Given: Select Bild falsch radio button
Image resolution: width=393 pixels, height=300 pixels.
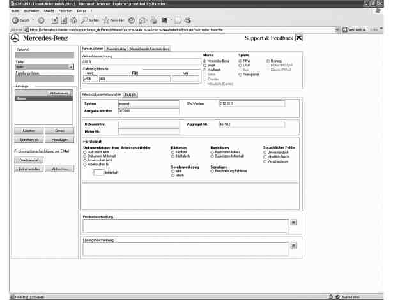Looking at the screenshot, I should click(173, 156).
